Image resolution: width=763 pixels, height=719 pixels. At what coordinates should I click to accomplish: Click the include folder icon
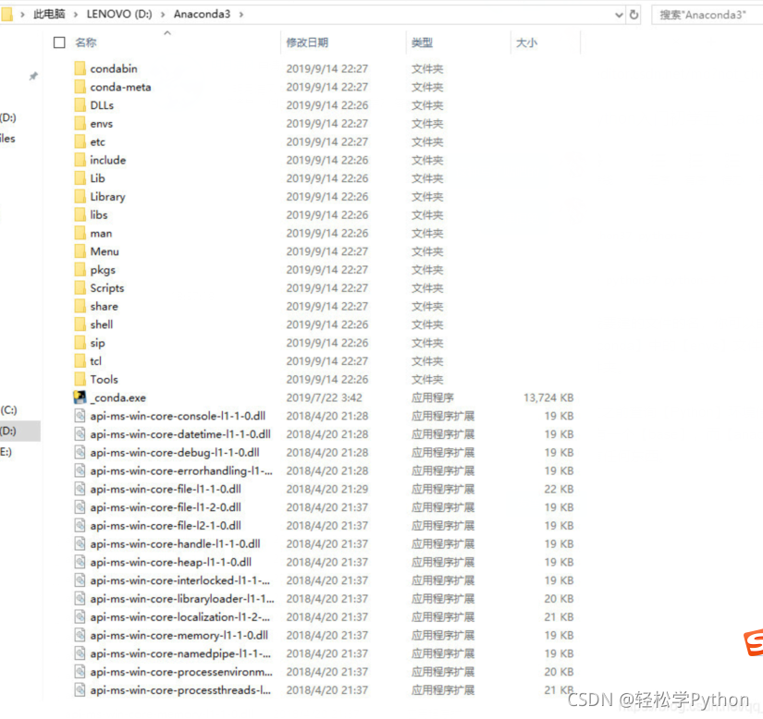coord(80,160)
